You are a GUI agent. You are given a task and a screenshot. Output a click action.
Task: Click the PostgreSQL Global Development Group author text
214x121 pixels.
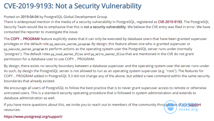tap(76, 17)
